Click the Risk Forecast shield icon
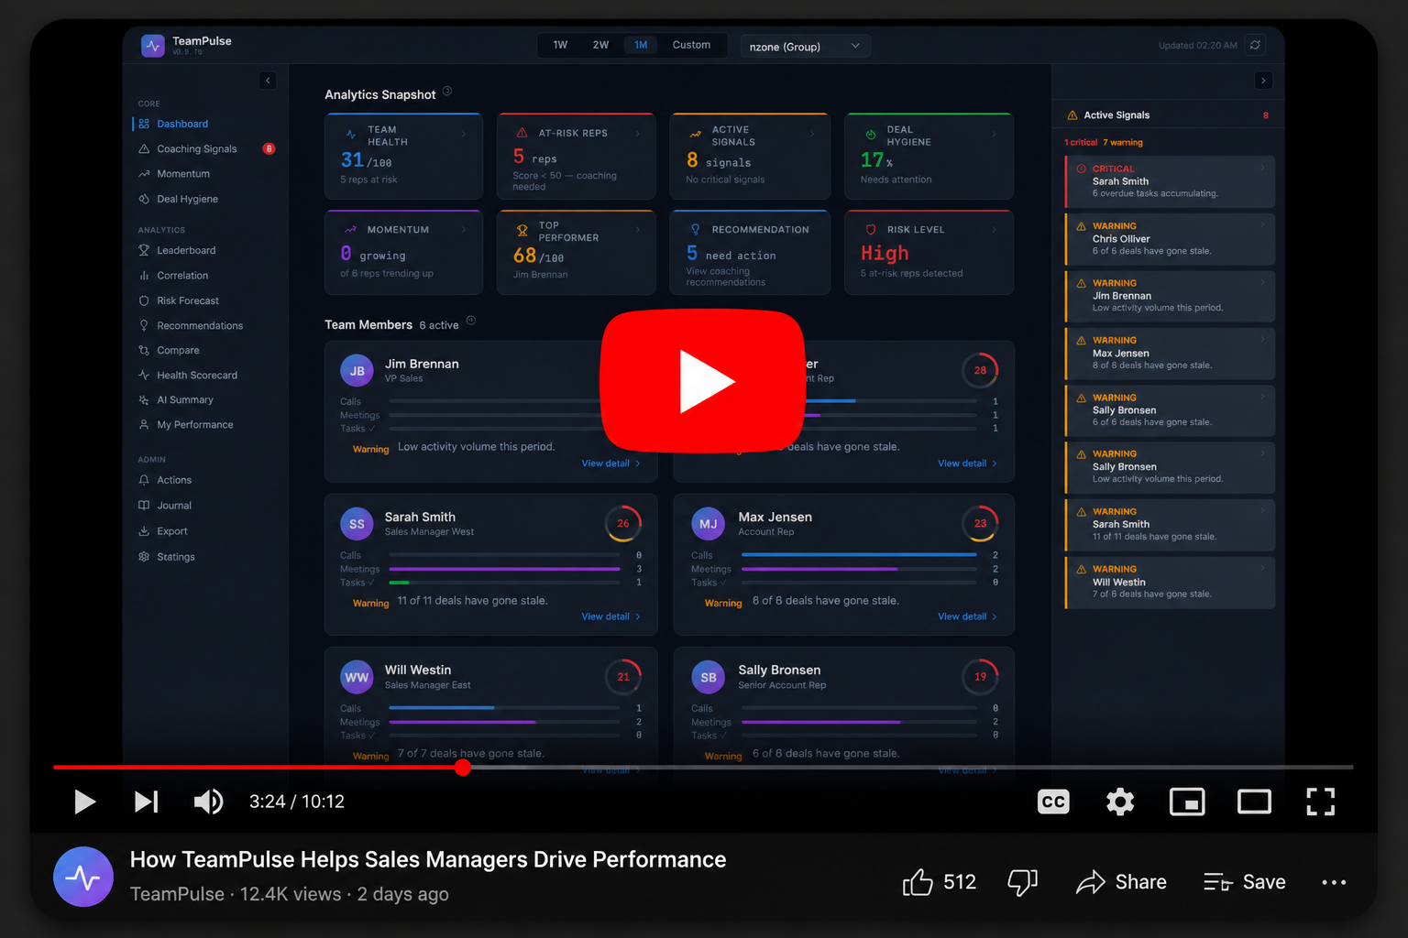The image size is (1408, 938). point(144,300)
